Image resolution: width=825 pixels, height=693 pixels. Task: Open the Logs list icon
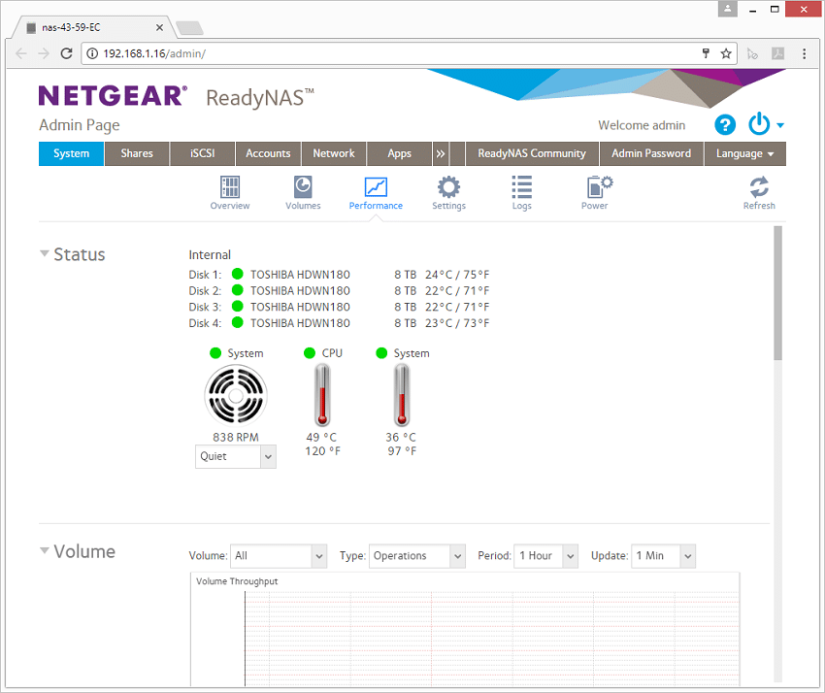click(521, 187)
